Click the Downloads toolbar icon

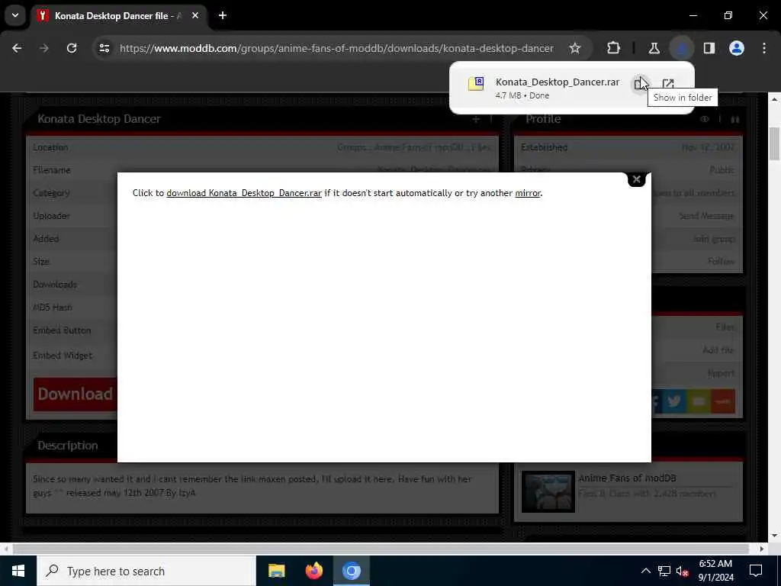pos(681,48)
